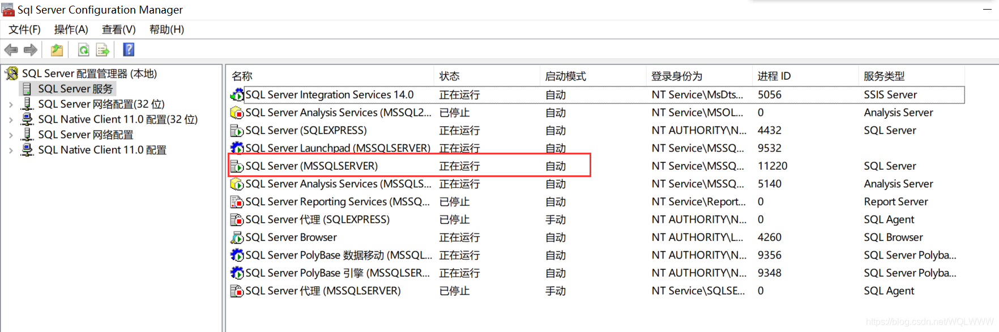Viewport: 999px width, 332px height.
Task: Click the SQL Server (SQLEXPRESS) service icon
Action: pyautogui.click(x=237, y=131)
